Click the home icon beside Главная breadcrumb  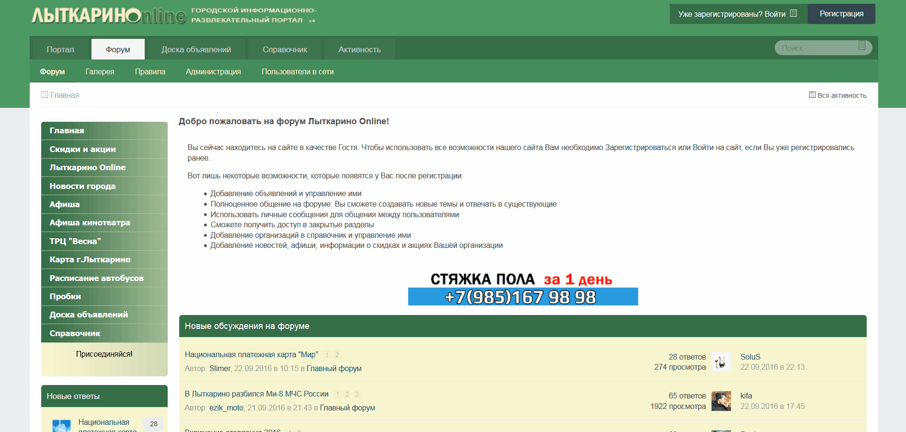click(45, 95)
